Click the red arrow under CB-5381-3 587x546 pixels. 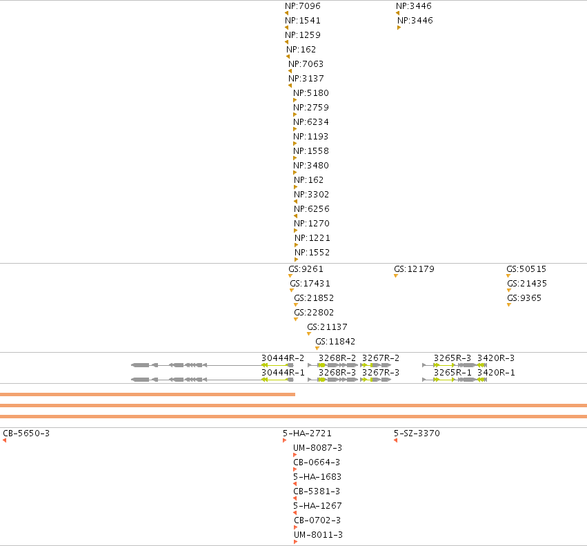click(x=295, y=498)
